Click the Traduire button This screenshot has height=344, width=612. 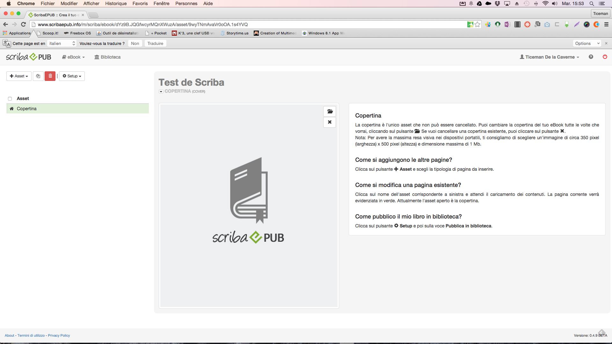(x=155, y=43)
